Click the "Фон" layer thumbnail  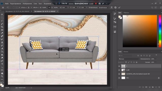123,78
